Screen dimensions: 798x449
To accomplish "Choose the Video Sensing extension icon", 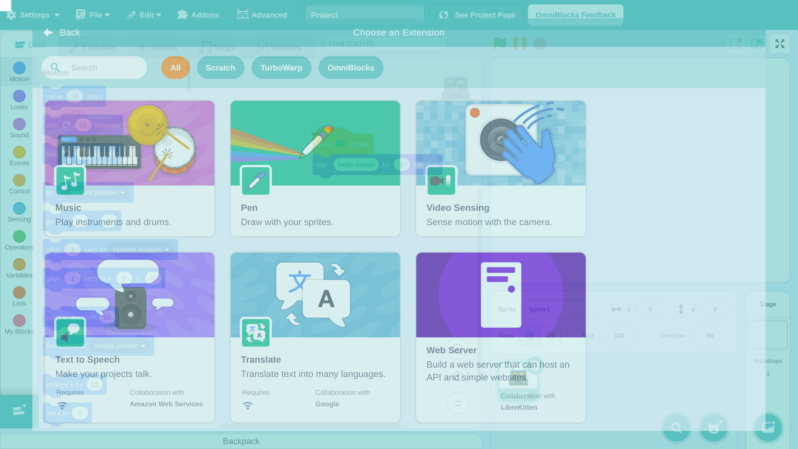I will [441, 181].
